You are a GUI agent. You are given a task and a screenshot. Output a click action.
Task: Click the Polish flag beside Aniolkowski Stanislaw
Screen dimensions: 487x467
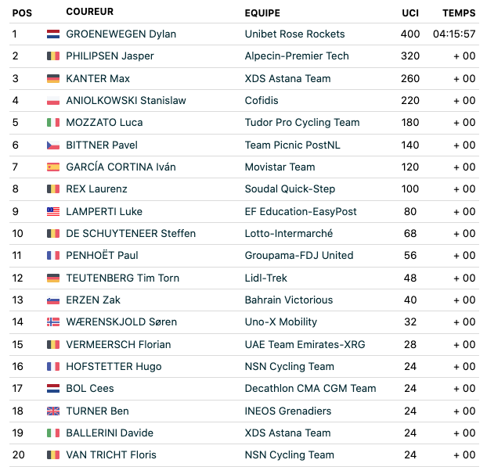point(53,101)
